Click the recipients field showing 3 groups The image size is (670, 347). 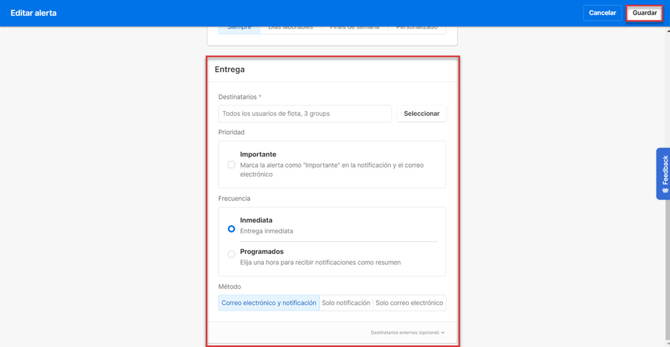coord(305,113)
